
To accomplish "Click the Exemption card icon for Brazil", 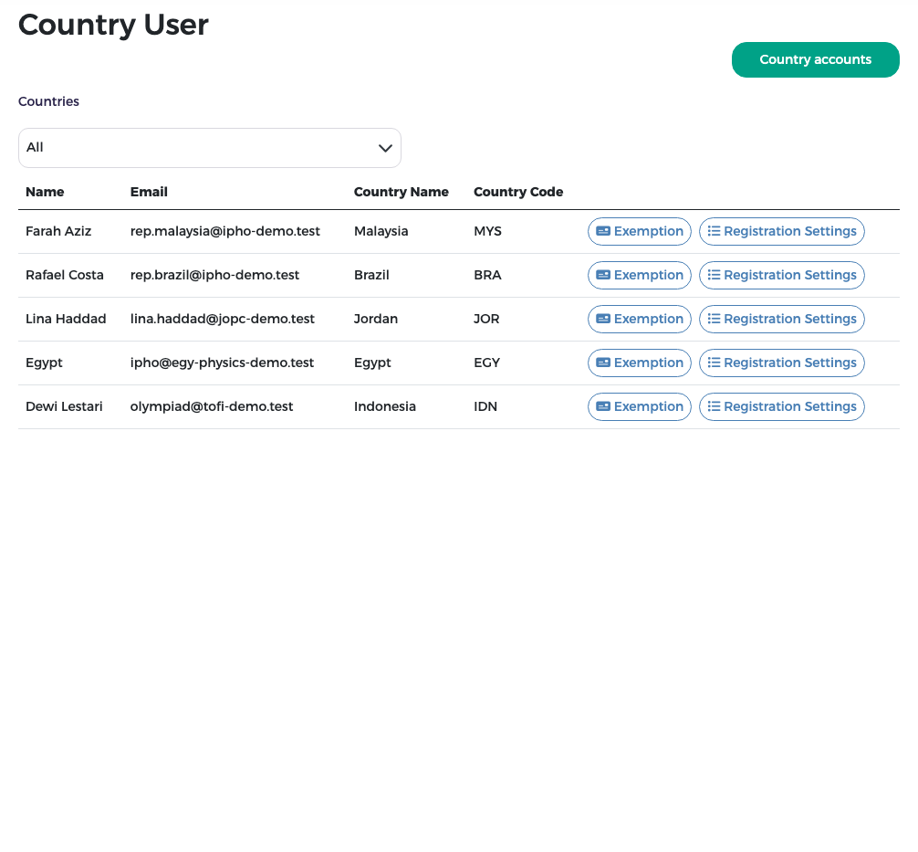I will click(x=603, y=276).
